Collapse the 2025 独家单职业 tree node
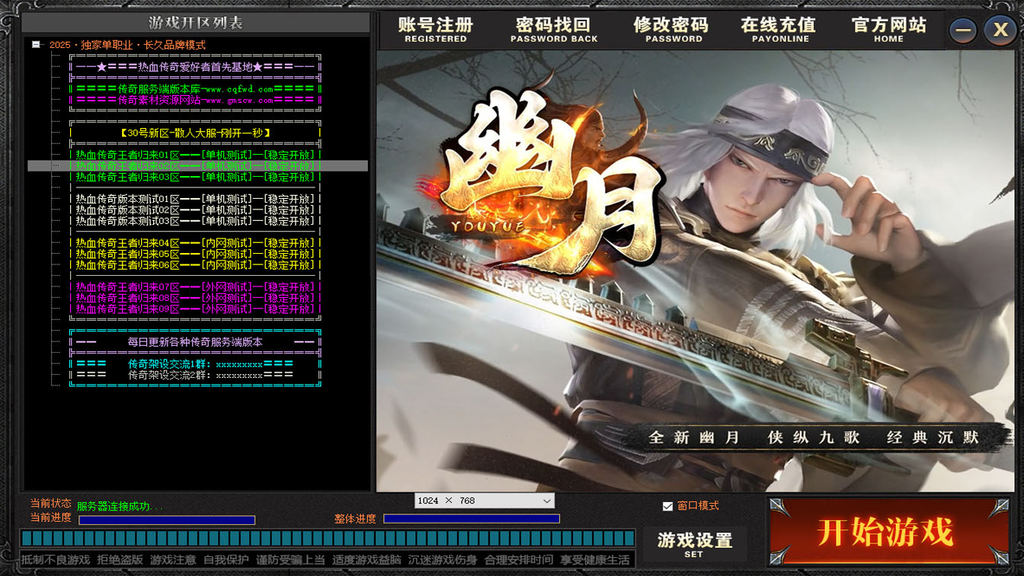This screenshot has width=1024, height=576. [36, 45]
